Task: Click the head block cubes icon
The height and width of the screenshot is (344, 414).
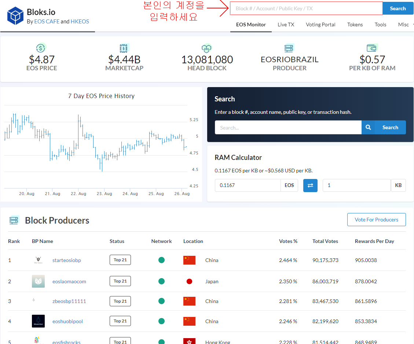Action: tap(206, 48)
